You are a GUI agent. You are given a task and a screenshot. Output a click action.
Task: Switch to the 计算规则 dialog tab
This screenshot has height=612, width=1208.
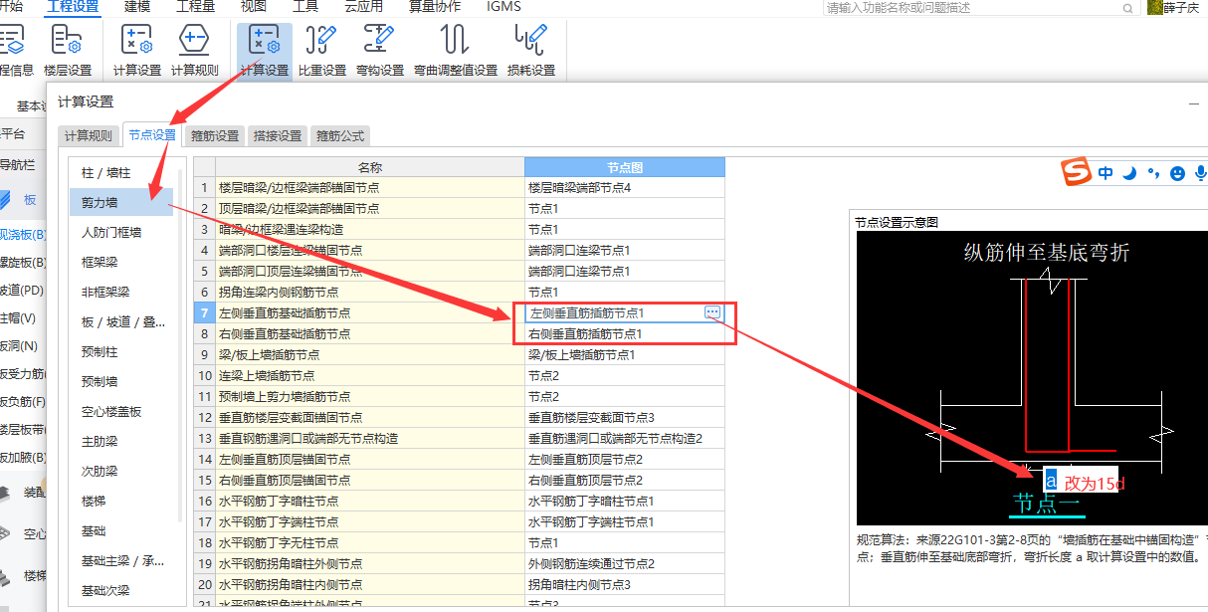pos(89,136)
